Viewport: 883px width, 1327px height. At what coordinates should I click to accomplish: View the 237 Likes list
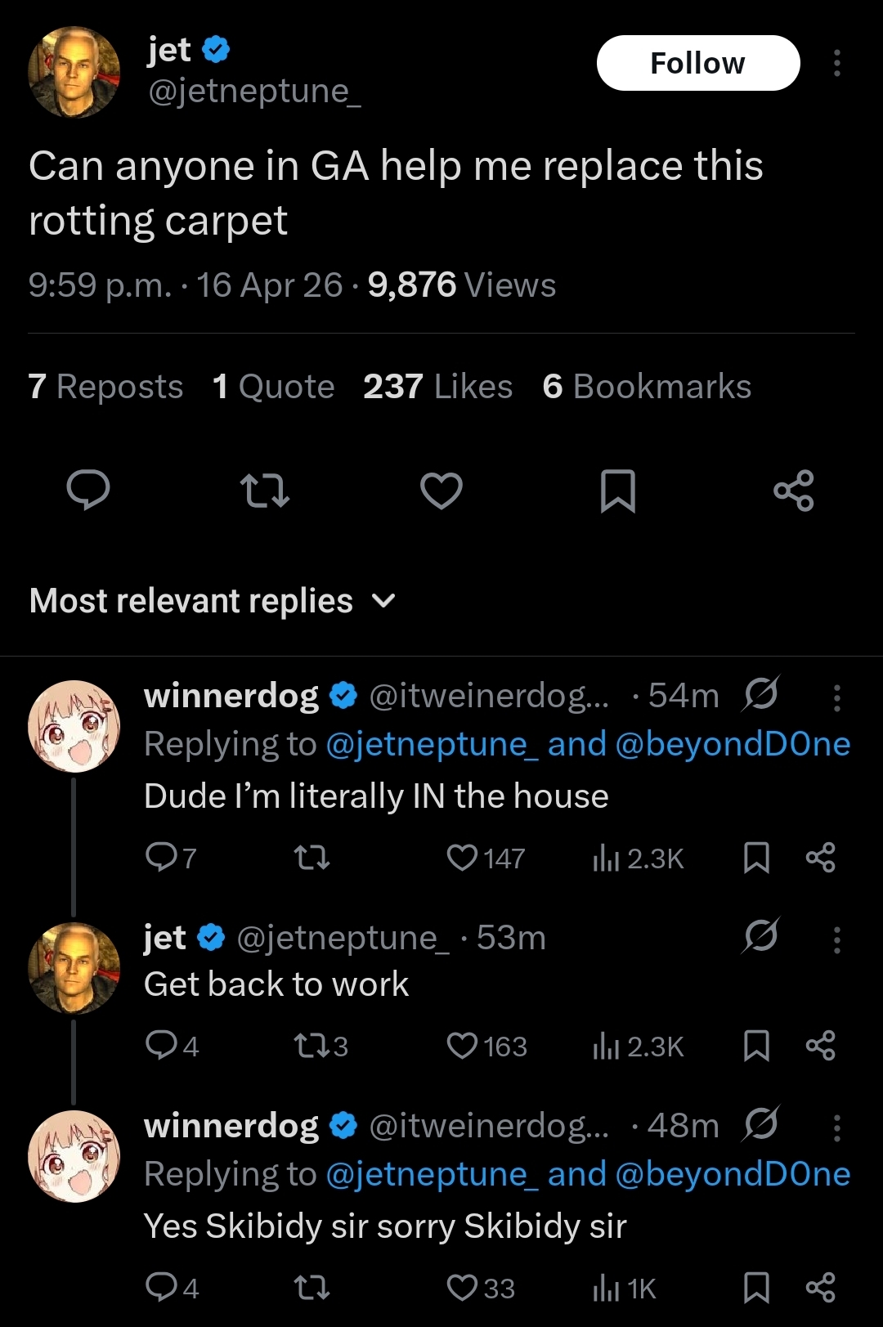pos(437,387)
